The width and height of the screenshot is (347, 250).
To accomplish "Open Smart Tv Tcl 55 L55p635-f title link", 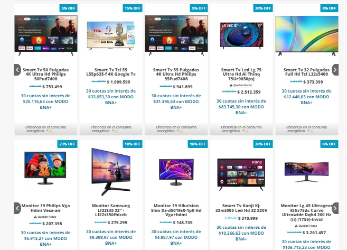I will (111, 72).
